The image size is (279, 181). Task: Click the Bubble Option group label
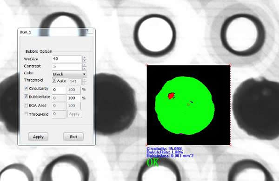39,52
